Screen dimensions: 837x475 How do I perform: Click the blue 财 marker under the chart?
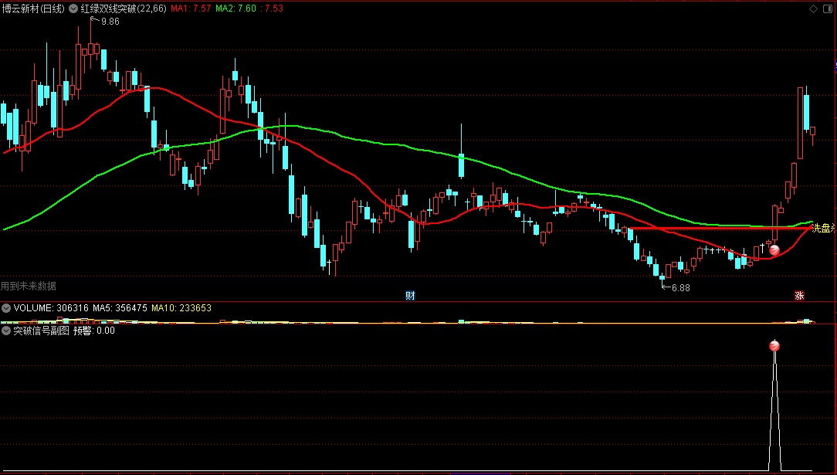410,296
